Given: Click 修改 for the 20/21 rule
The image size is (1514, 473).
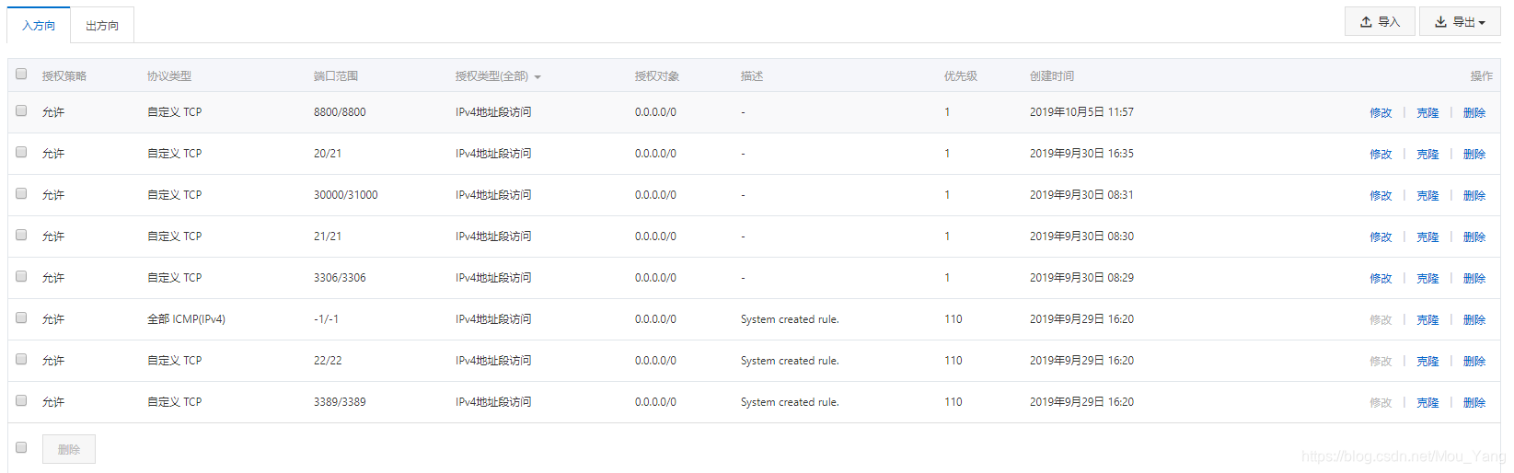Looking at the screenshot, I should [1381, 155].
